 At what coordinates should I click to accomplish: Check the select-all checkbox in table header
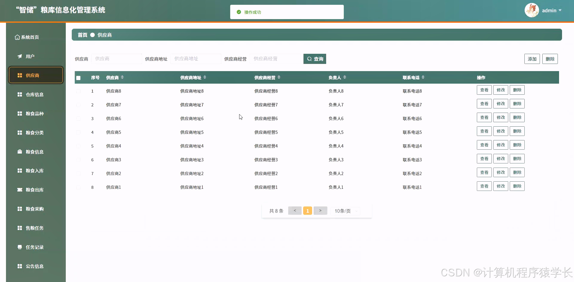click(x=79, y=78)
